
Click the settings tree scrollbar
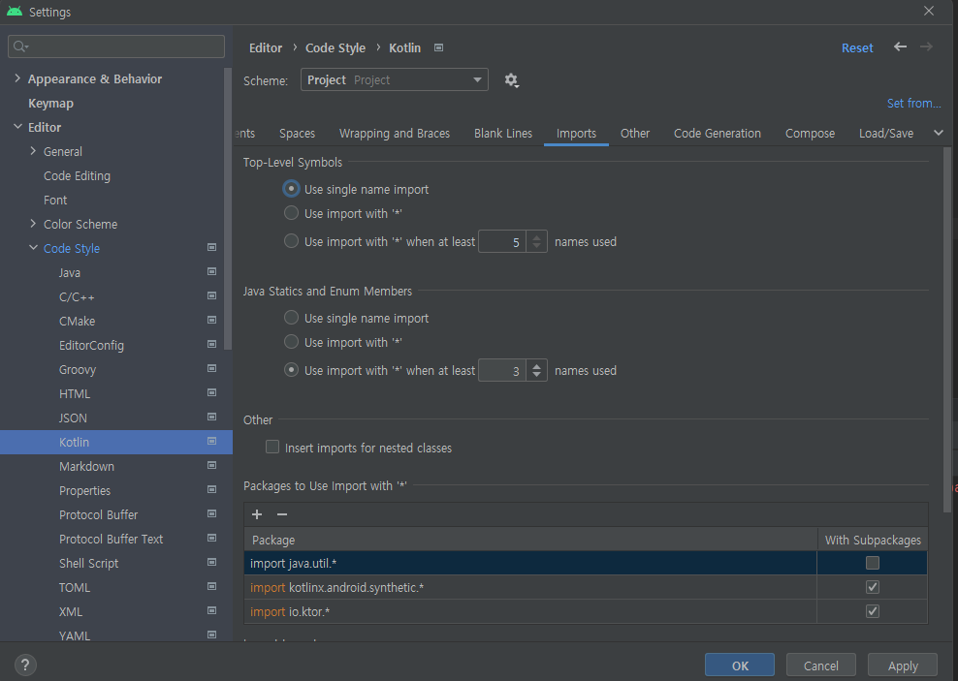[228, 208]
